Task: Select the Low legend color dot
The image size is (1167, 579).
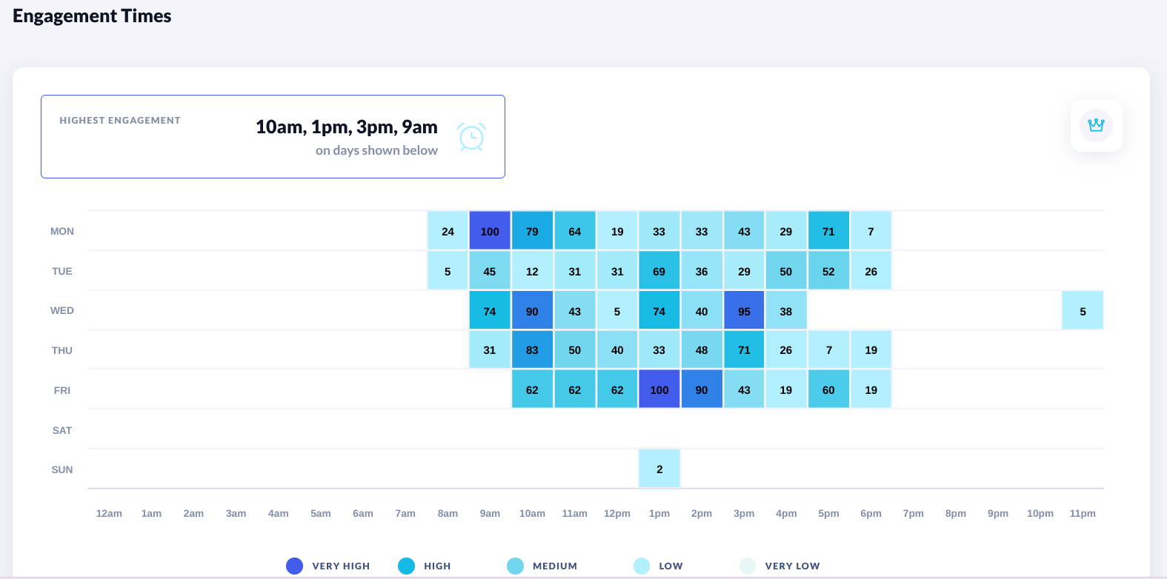Action: click(642, 566)
